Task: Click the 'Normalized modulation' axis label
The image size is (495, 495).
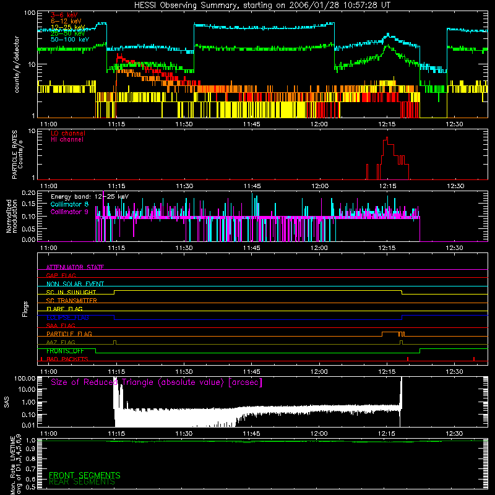Action: pyautogui.click(x=12, y=216)
